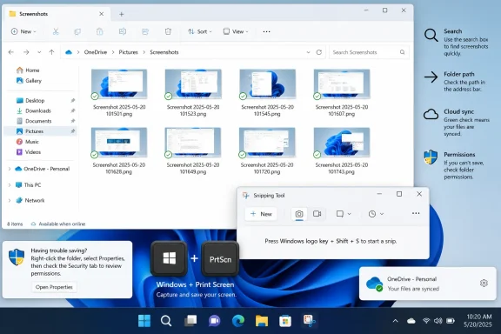Open Videos in the navigation pane
The image size is (501, 334).
[29, 152]
